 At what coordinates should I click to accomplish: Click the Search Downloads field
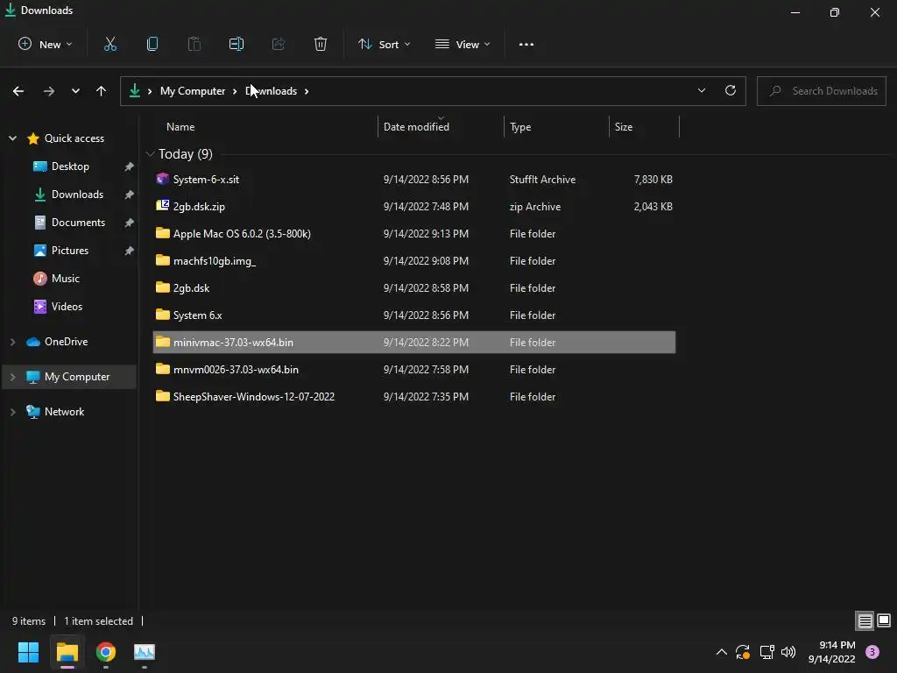[x=822, y=91]
